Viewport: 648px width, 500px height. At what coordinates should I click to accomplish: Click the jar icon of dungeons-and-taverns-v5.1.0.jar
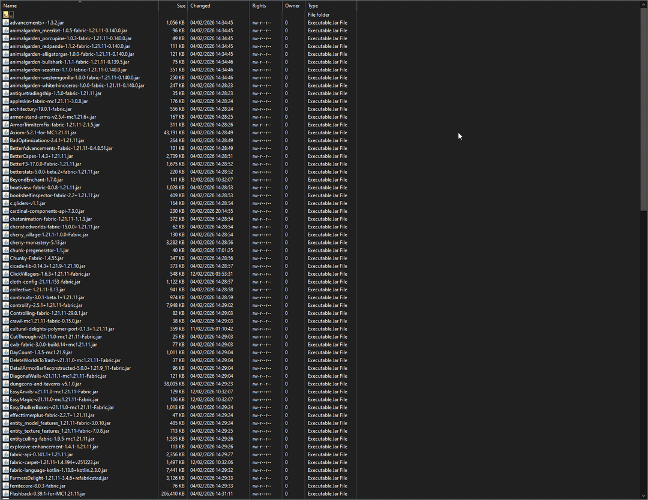pyautogui.click(x=6, y=384)
